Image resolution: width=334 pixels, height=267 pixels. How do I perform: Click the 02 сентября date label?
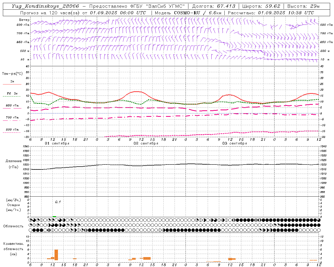coord(146,143)
